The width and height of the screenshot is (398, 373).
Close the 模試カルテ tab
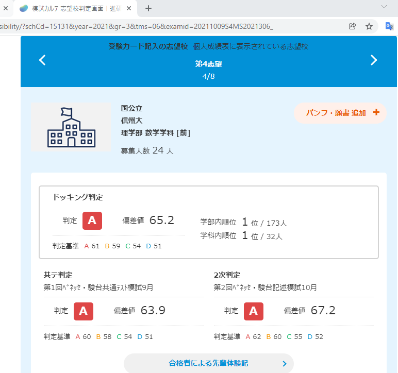(x=129, y=8)
